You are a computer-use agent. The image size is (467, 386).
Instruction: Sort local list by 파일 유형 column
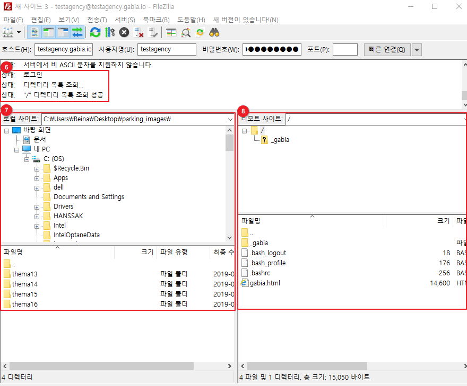[x=183, y=252]
